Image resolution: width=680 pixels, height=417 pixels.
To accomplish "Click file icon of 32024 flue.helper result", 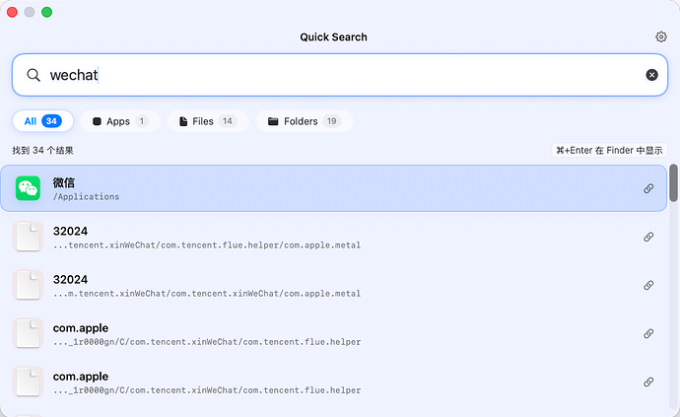I will 29,237.
